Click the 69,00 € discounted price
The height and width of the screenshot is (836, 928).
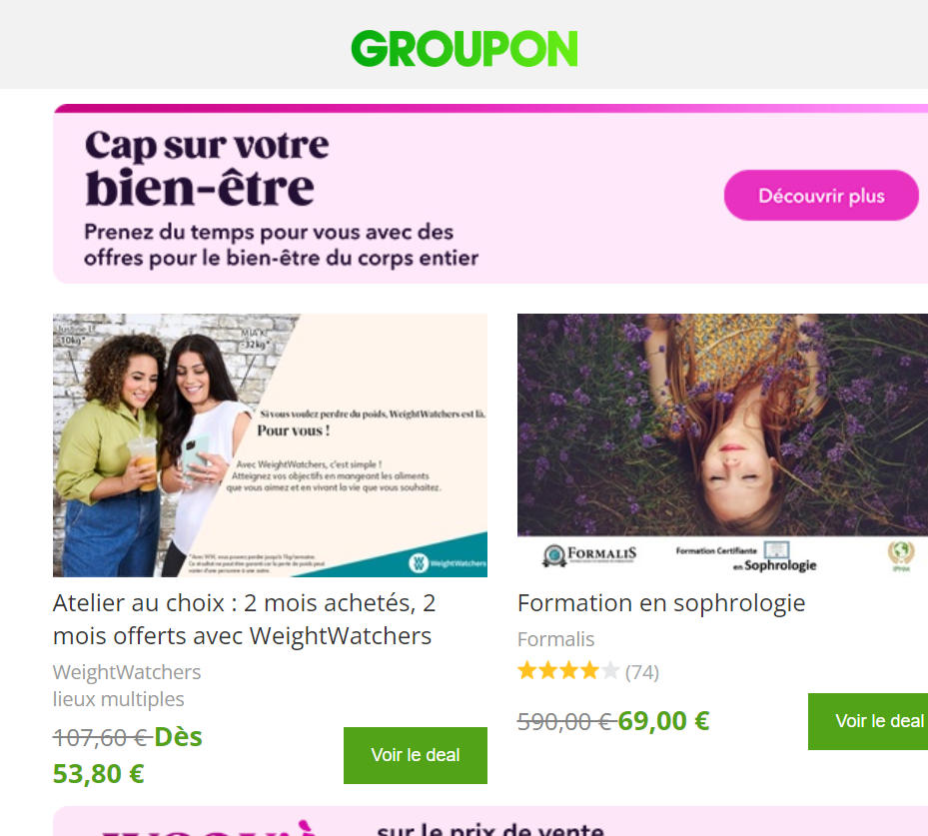coord(663,721)
